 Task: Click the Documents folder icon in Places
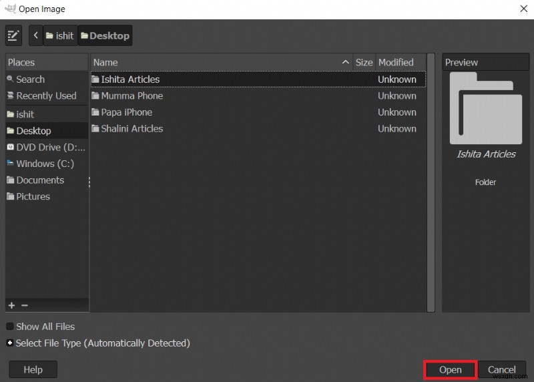(11, 180)
